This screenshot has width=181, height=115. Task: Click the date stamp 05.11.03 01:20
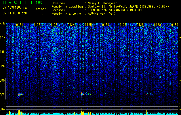pos(15,13)
